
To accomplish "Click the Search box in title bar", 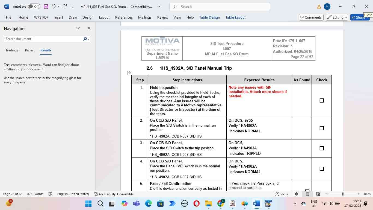I will [220, 7].
